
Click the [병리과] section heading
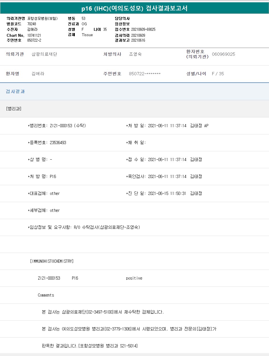13,109
